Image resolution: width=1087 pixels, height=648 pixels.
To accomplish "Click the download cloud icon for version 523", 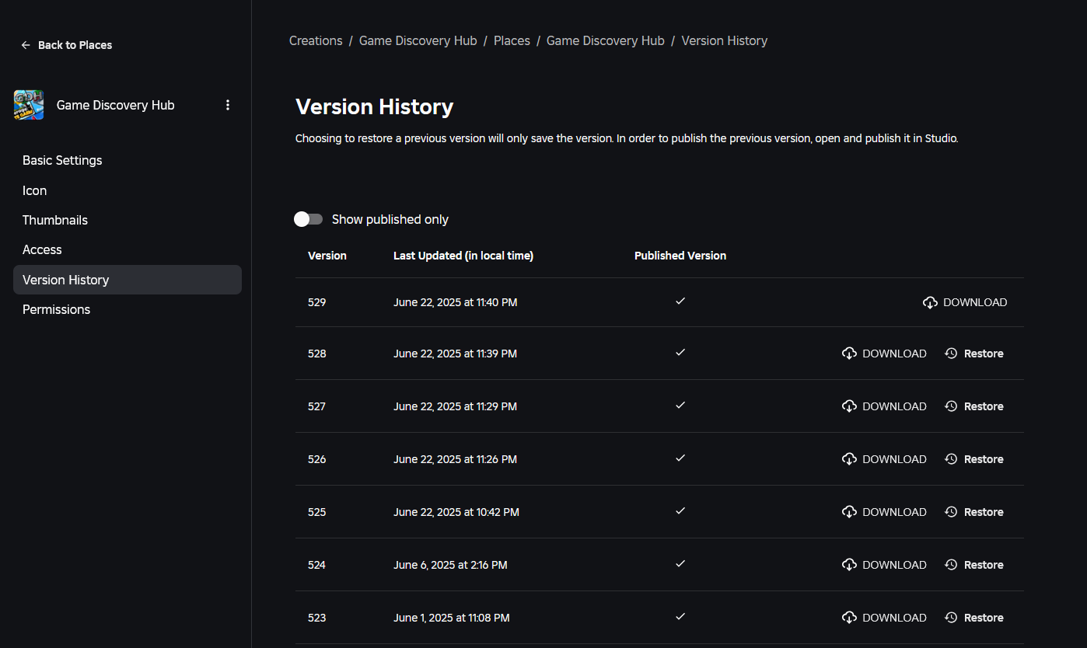I will point(849,618).
